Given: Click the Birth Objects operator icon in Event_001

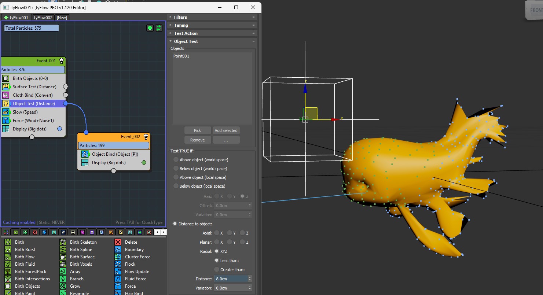Looking at the screenshot, I should click(6, 78).
